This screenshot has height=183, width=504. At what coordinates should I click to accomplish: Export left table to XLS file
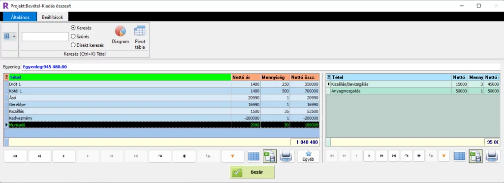269,156
